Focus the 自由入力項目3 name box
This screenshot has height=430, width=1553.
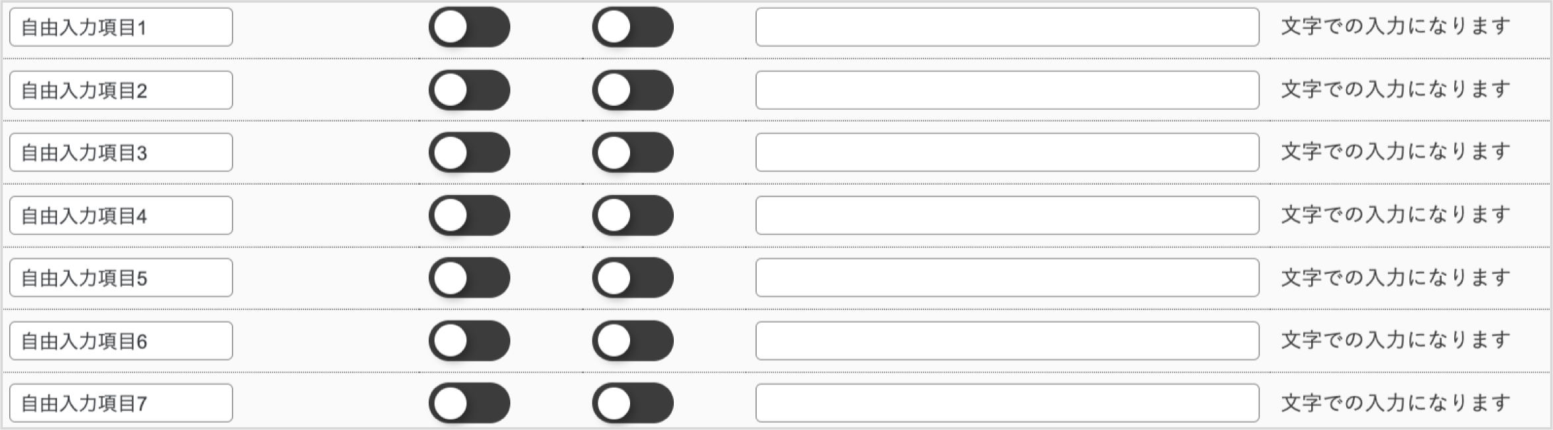tap(121, 152)
